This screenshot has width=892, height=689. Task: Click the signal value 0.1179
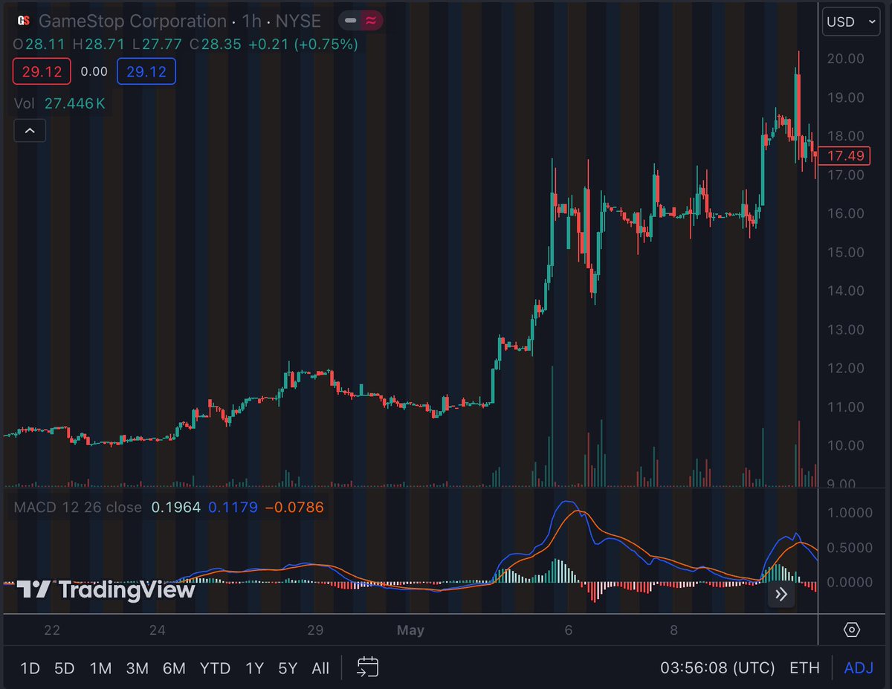tap(233, 508)
